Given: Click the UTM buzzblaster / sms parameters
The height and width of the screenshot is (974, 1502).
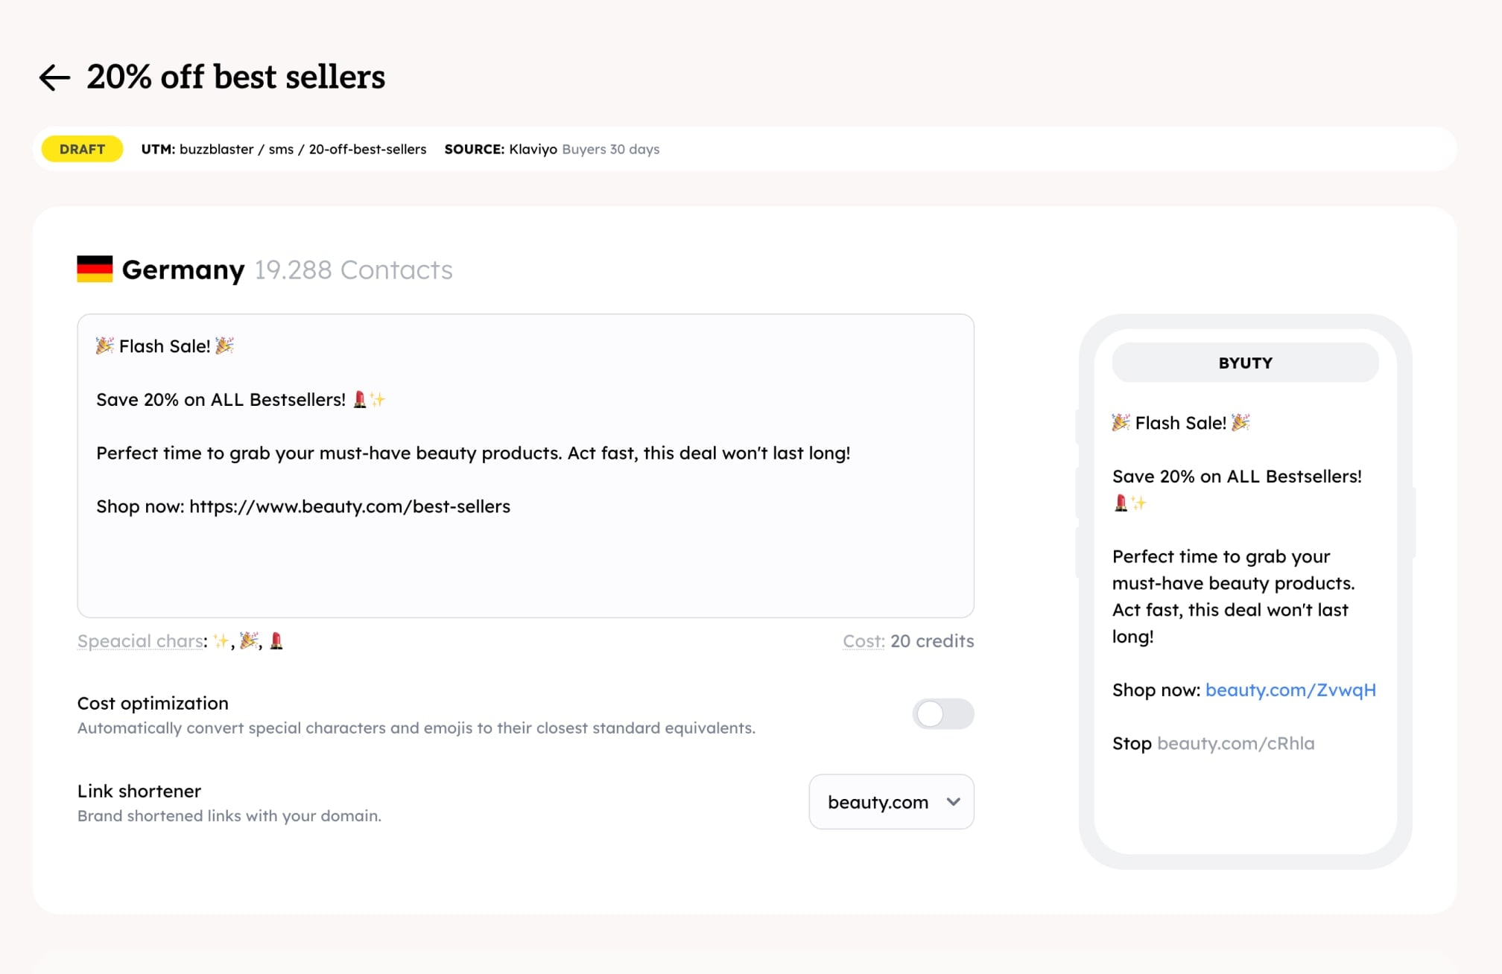Looking at the screenshot, I should pyautogui.click(x=284, y=149).
